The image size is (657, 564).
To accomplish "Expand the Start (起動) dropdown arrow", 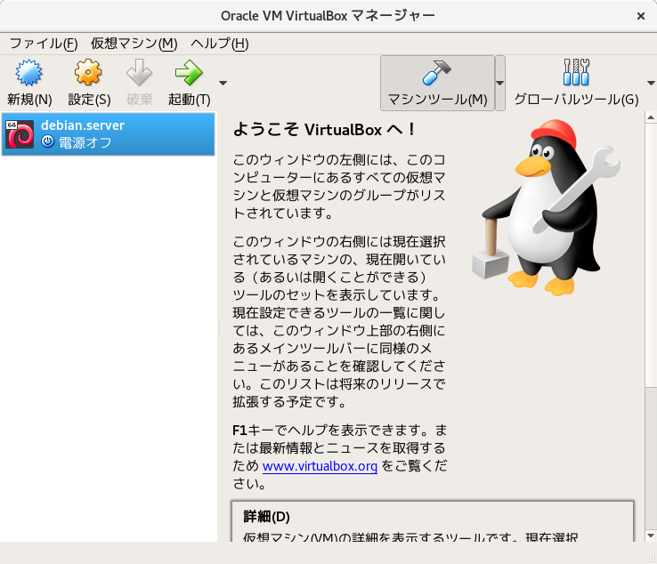I will (223, 83).
